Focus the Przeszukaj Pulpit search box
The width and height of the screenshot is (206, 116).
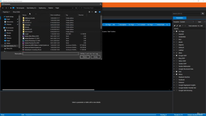coord(90,8)
